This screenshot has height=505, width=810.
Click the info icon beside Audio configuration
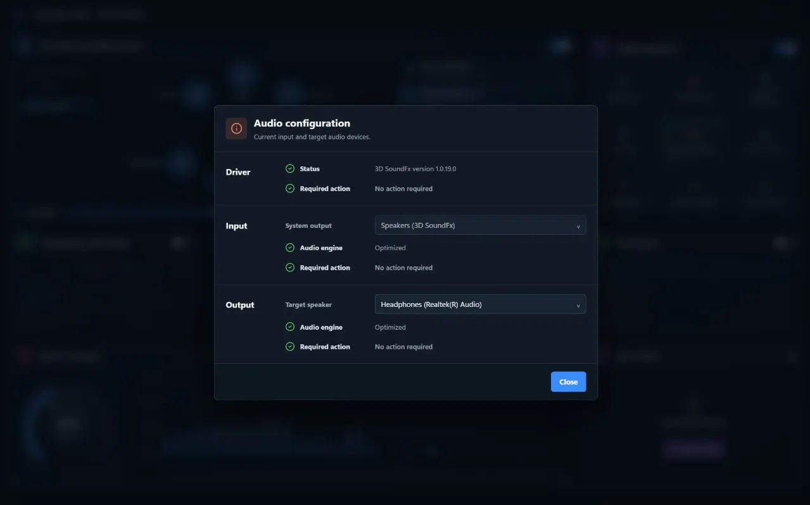click(x=236, y=128)
